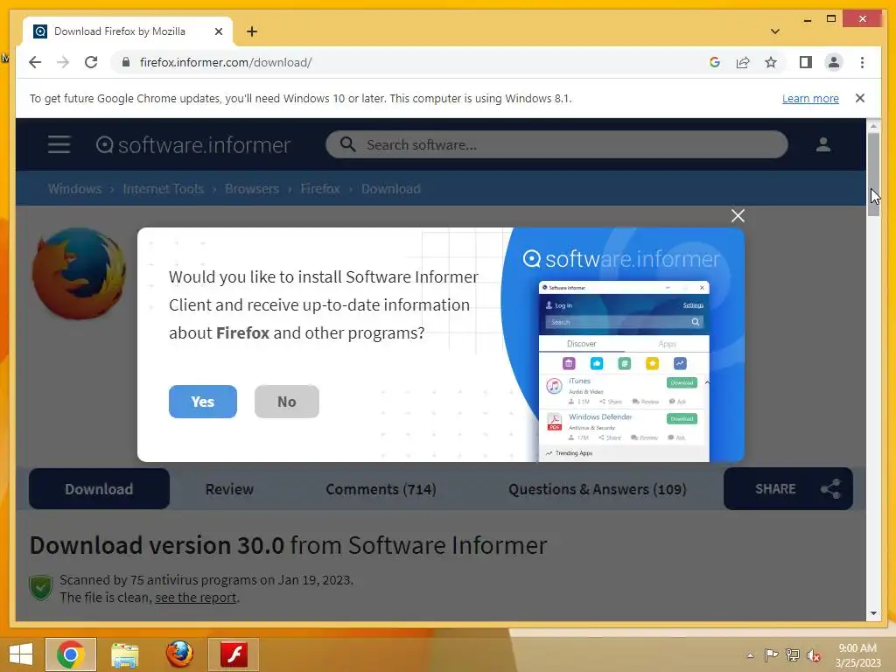The width and height of the screenshot is (896, 672).
Task: Open a new browser tab
Action: tap(252, 31)
